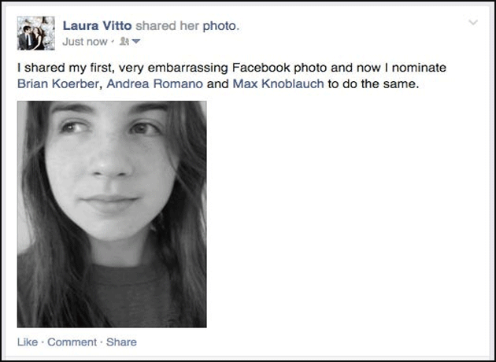The width and height of the screenshot is (496, 362).
Task: Click Comment below the photo
Action: [72, 342]
